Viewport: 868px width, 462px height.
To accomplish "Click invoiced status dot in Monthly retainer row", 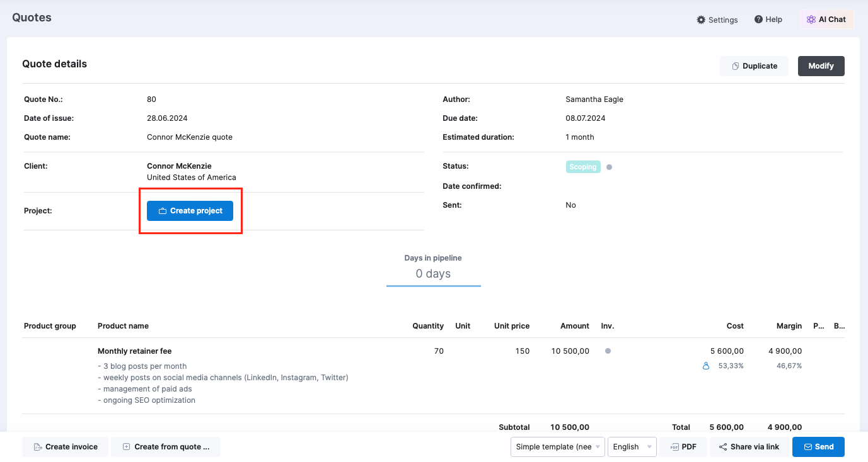I will (x=608, y=351).
